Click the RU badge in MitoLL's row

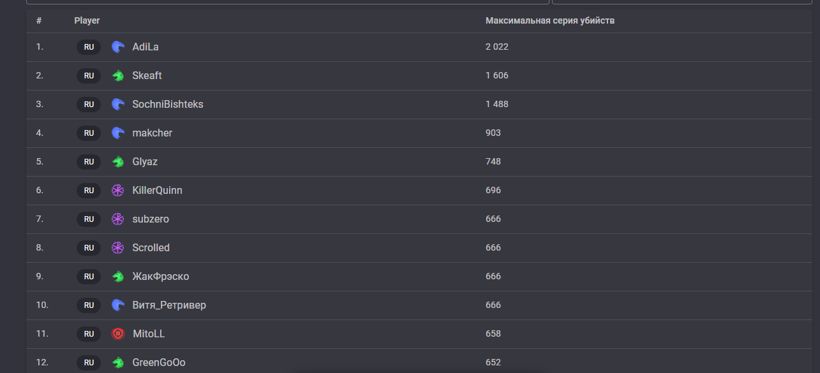pos(89,334)
